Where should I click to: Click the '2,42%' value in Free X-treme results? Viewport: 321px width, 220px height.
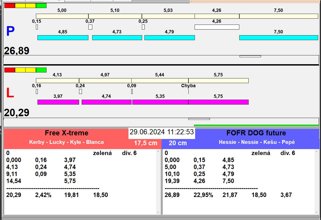click(x=43, y=195)
